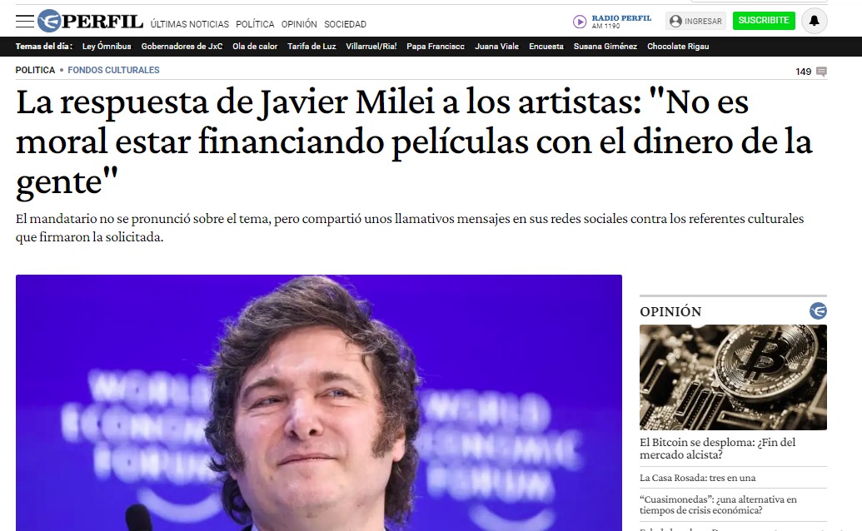This screenshot has width=862, height=531.
Task: Open the comments bubble icon
Action: point(821,72)
